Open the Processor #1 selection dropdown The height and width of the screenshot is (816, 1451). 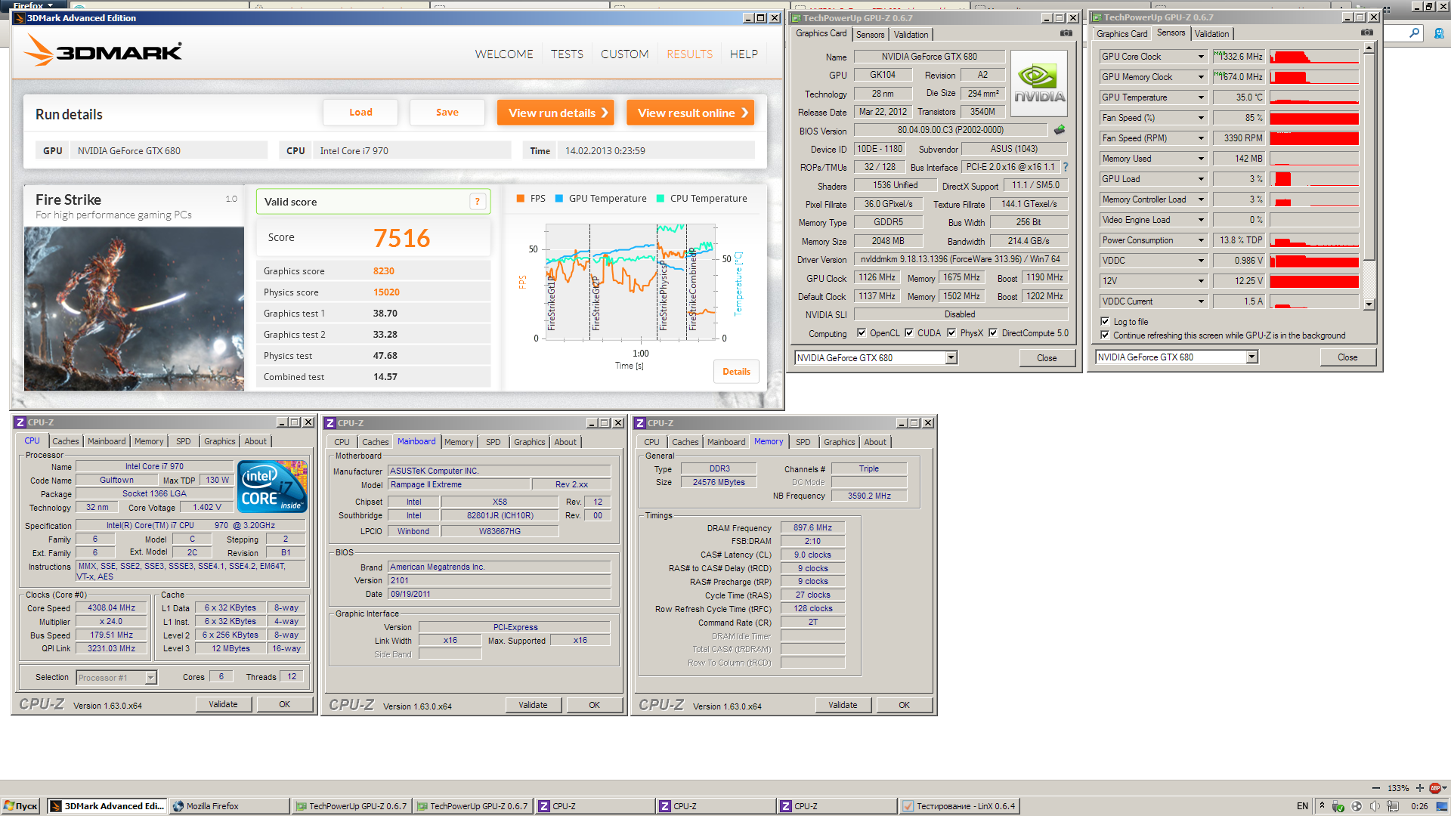click(x=150, y=678)
